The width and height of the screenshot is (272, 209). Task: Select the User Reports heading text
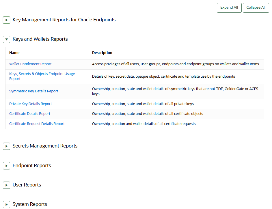[27, 185]
